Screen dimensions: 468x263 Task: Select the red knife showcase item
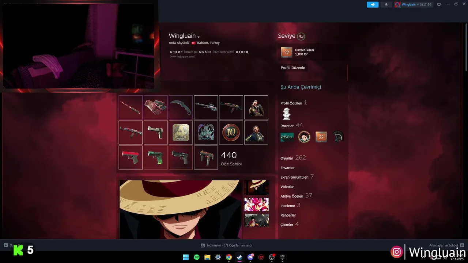point(131,107)
